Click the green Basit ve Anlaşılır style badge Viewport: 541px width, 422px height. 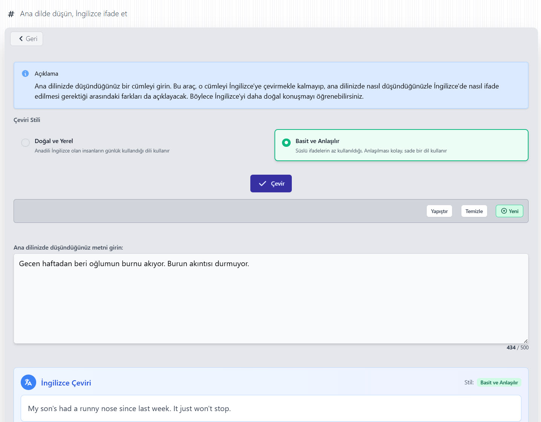coord(499,382)
